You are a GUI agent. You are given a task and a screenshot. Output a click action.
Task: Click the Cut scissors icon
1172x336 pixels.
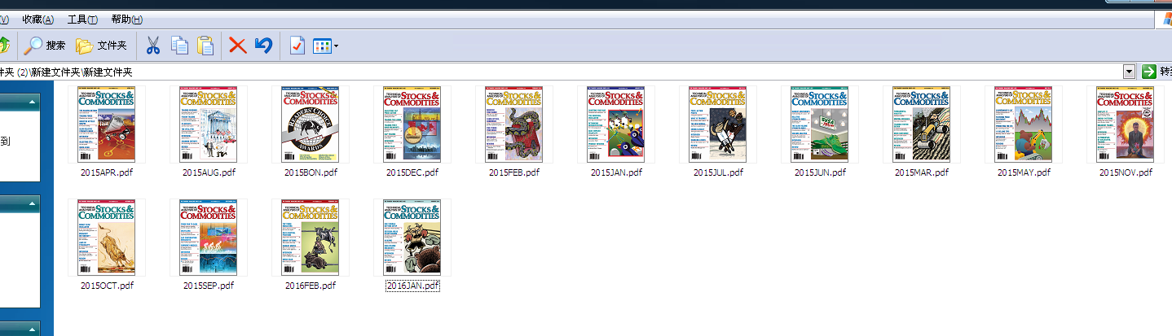pos(152,46)
